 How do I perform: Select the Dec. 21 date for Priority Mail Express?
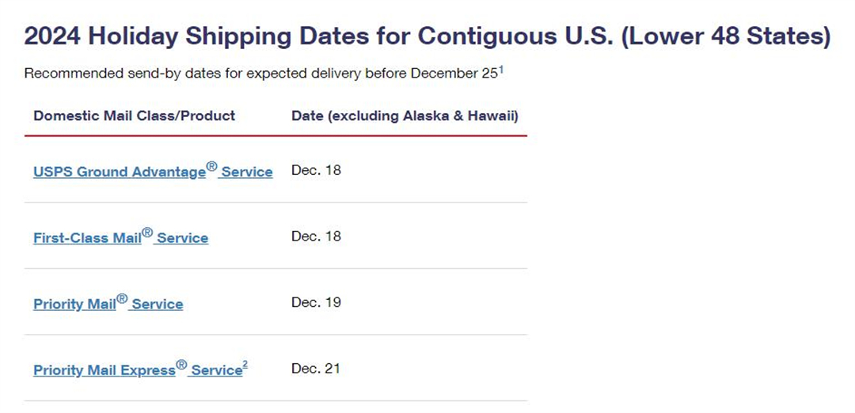point(316,369)
